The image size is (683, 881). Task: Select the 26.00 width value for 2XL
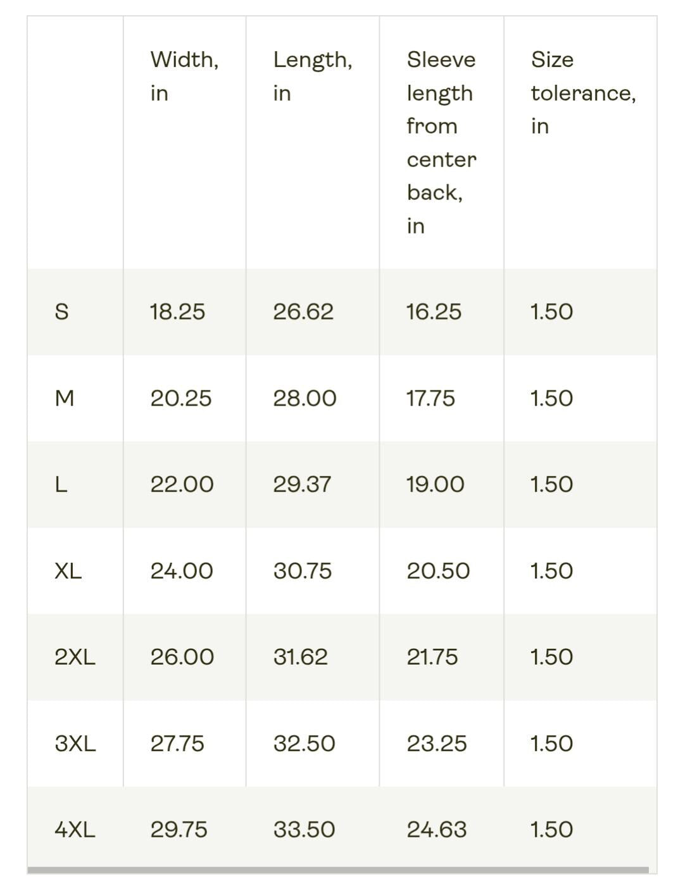pos(182,657)
